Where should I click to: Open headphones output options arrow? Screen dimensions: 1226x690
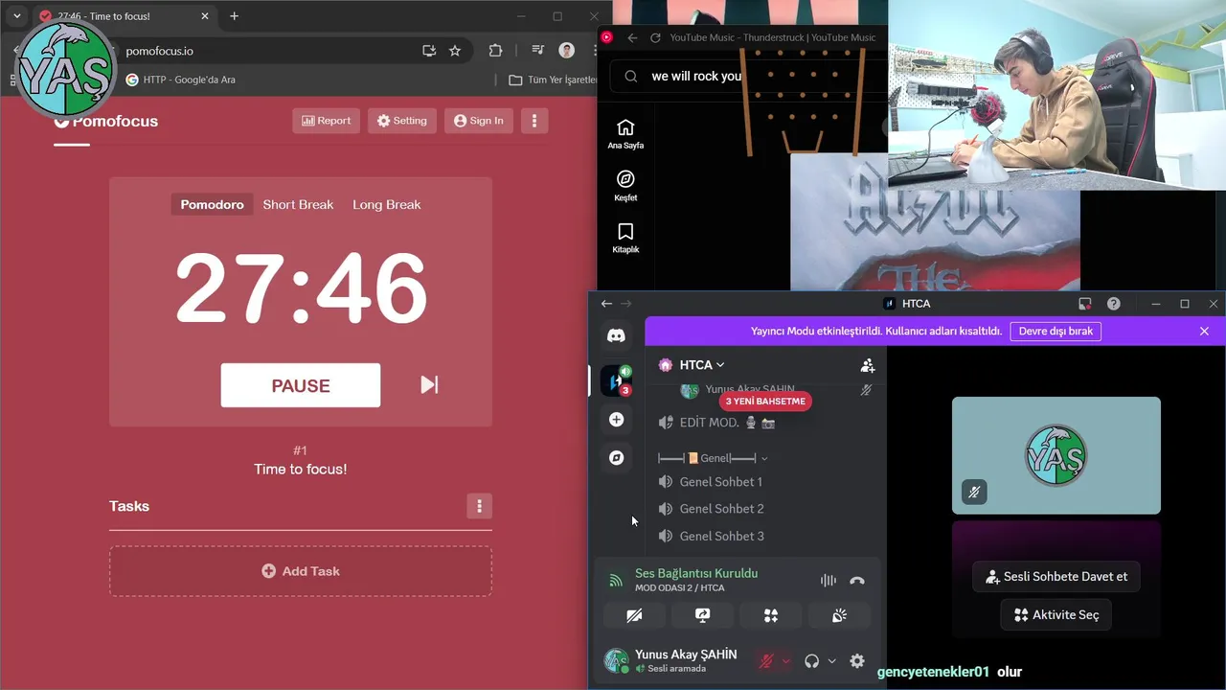coord(831,661)
